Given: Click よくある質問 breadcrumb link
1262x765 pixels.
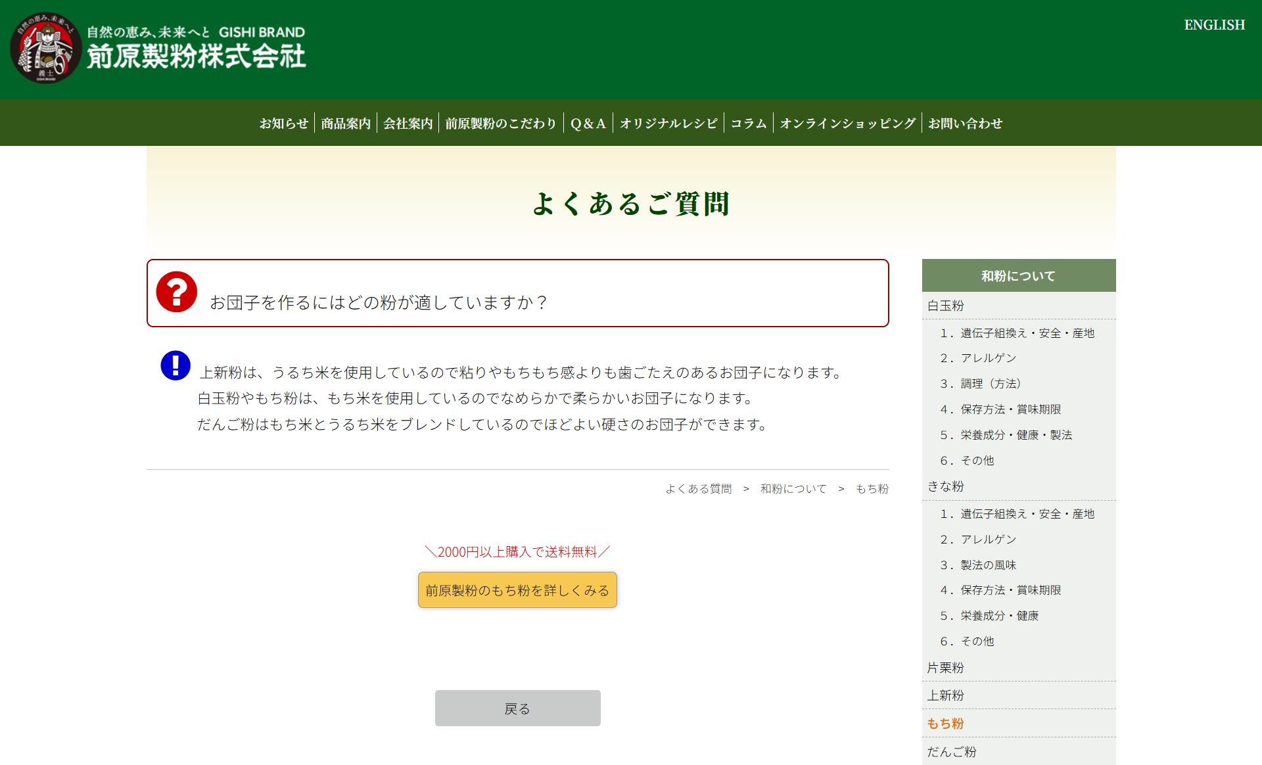Looking at the screenshot, I should (x=698, y=489).
